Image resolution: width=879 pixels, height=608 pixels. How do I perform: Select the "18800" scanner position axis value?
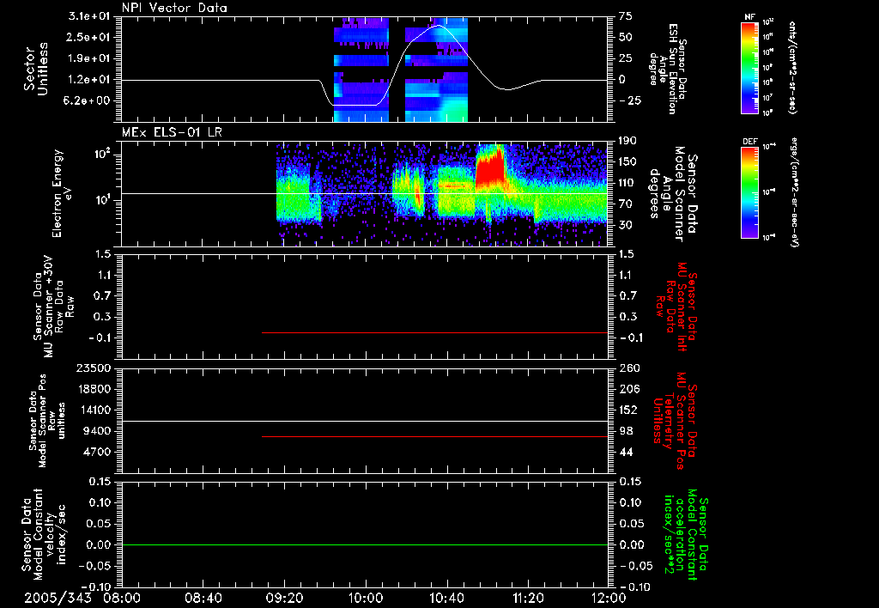pyautogui.click(x=93, y=389)
